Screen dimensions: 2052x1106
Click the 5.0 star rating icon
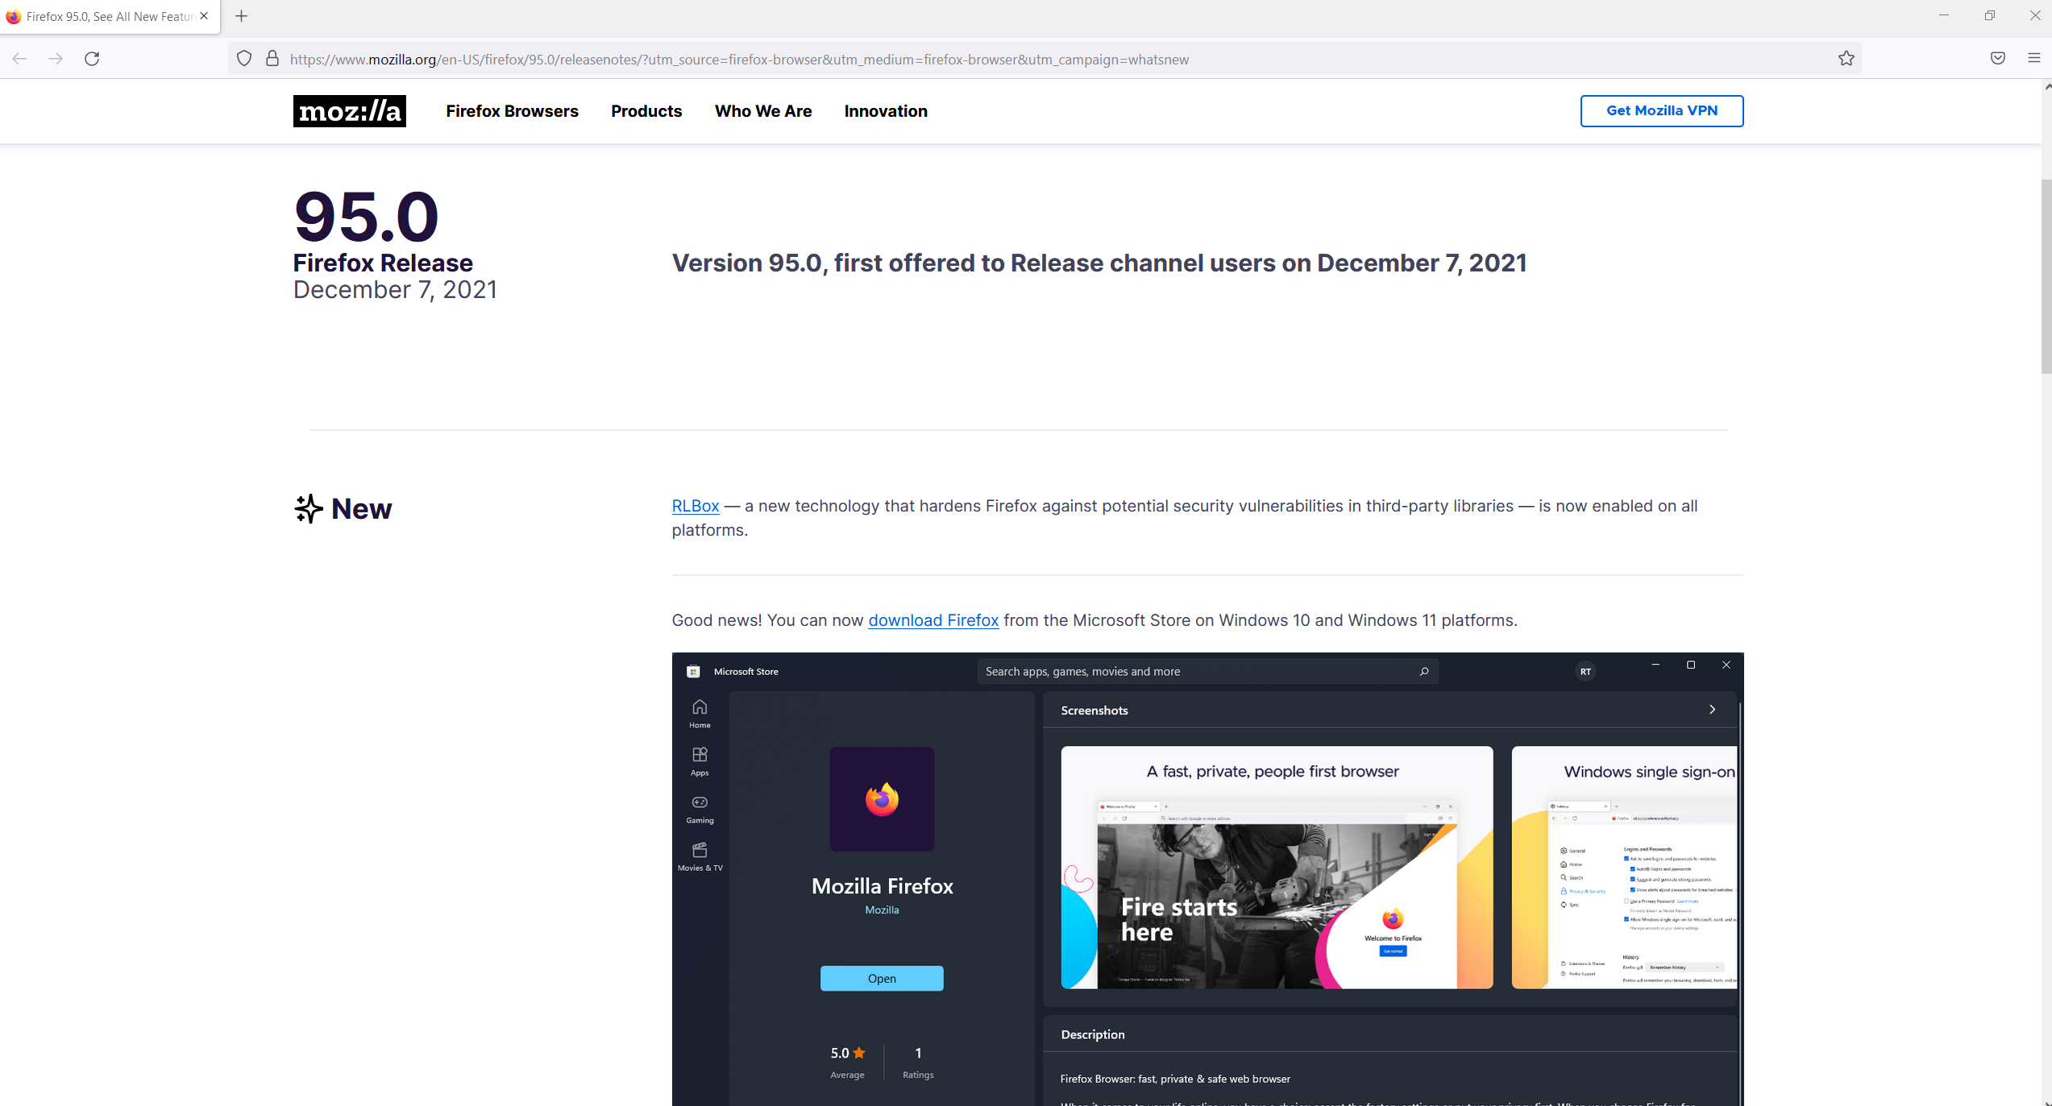(859, 1053)
